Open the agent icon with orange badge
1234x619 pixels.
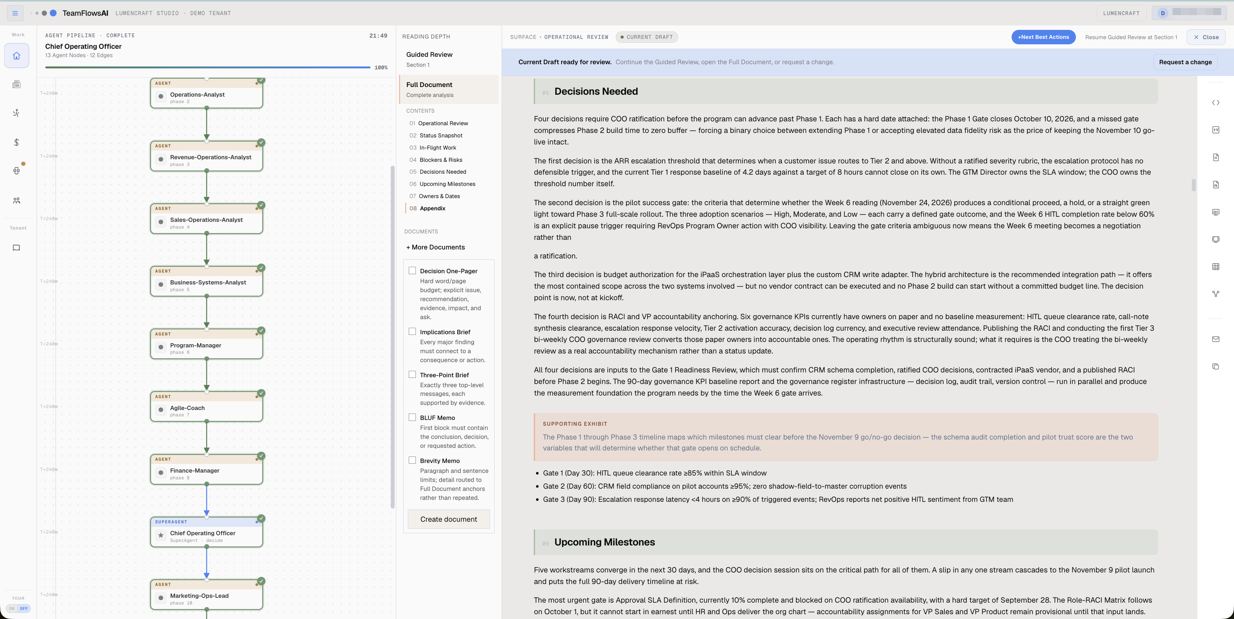(x=16, y=170)
